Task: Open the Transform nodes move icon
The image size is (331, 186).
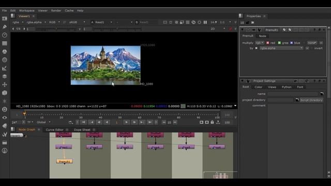Action: coord(5,85)
